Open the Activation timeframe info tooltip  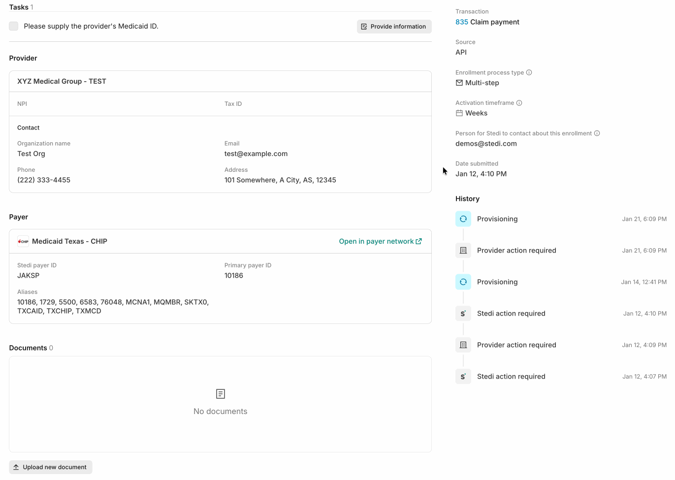pos(519,103)
